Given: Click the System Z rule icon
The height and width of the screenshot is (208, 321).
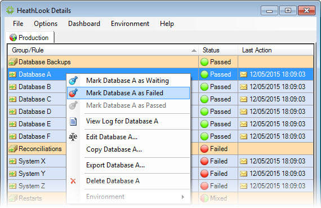Looking at the screenshot, I should 13,186.
